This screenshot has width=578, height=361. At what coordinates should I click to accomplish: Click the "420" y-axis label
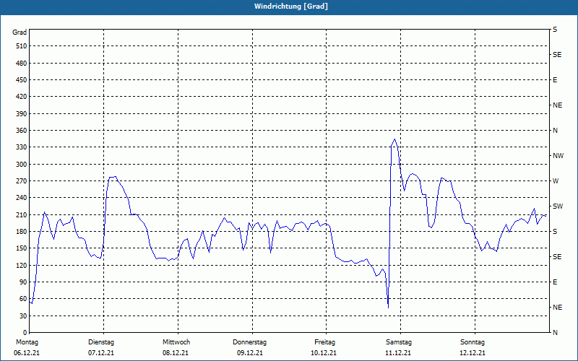[x=22, y=97]
